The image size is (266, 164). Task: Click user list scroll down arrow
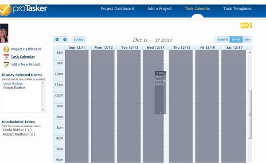click(43, 110)
